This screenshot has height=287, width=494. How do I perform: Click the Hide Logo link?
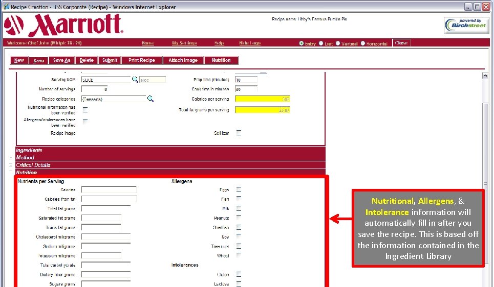(x=250, y=43)
